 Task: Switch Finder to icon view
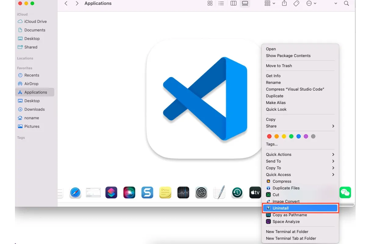(x=210, y=3)
